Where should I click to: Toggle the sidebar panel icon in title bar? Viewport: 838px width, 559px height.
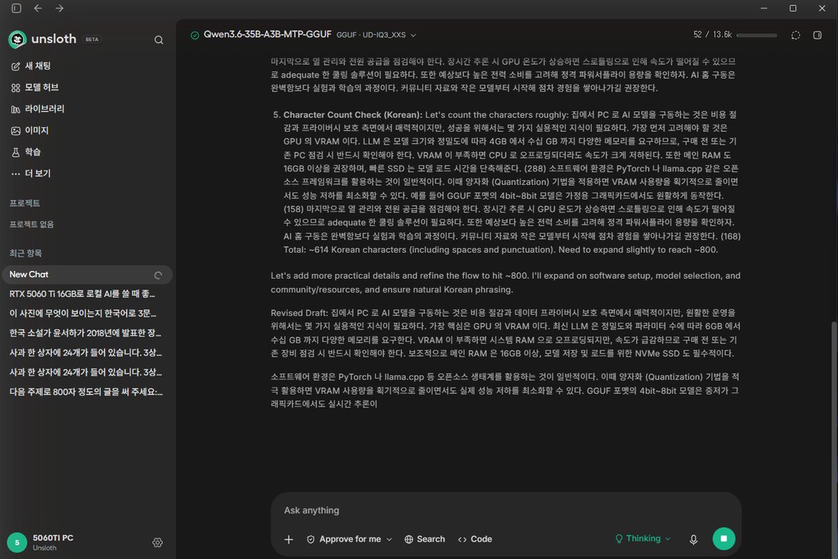[17, 8]
